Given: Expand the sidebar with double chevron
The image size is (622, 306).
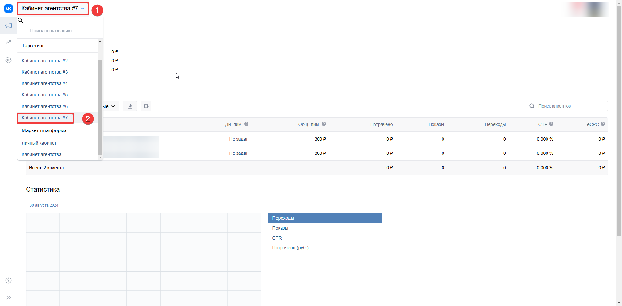Looking at the screenshot, I should (9, 298).
